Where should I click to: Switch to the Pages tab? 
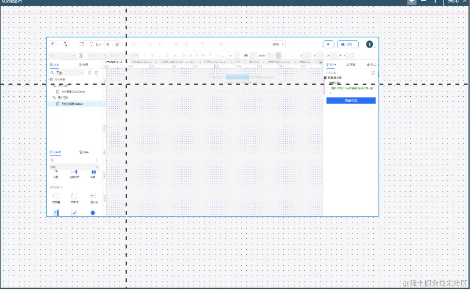coord(54,64)
